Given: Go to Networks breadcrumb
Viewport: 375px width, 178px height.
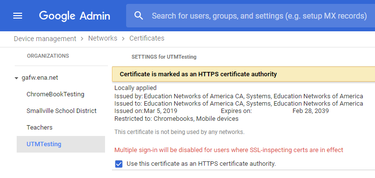Looking at the screenshot, I should coord(103,38).
